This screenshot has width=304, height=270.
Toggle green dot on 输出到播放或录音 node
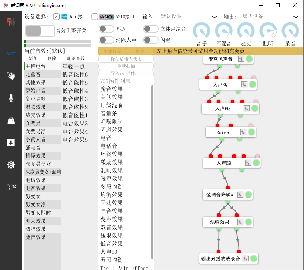254,259
